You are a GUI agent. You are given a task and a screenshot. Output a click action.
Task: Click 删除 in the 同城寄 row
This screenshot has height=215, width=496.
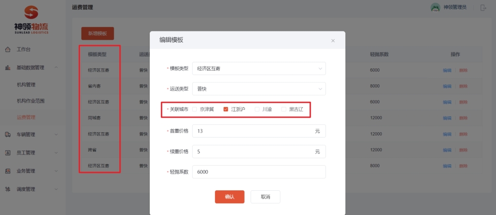[463, 118]
